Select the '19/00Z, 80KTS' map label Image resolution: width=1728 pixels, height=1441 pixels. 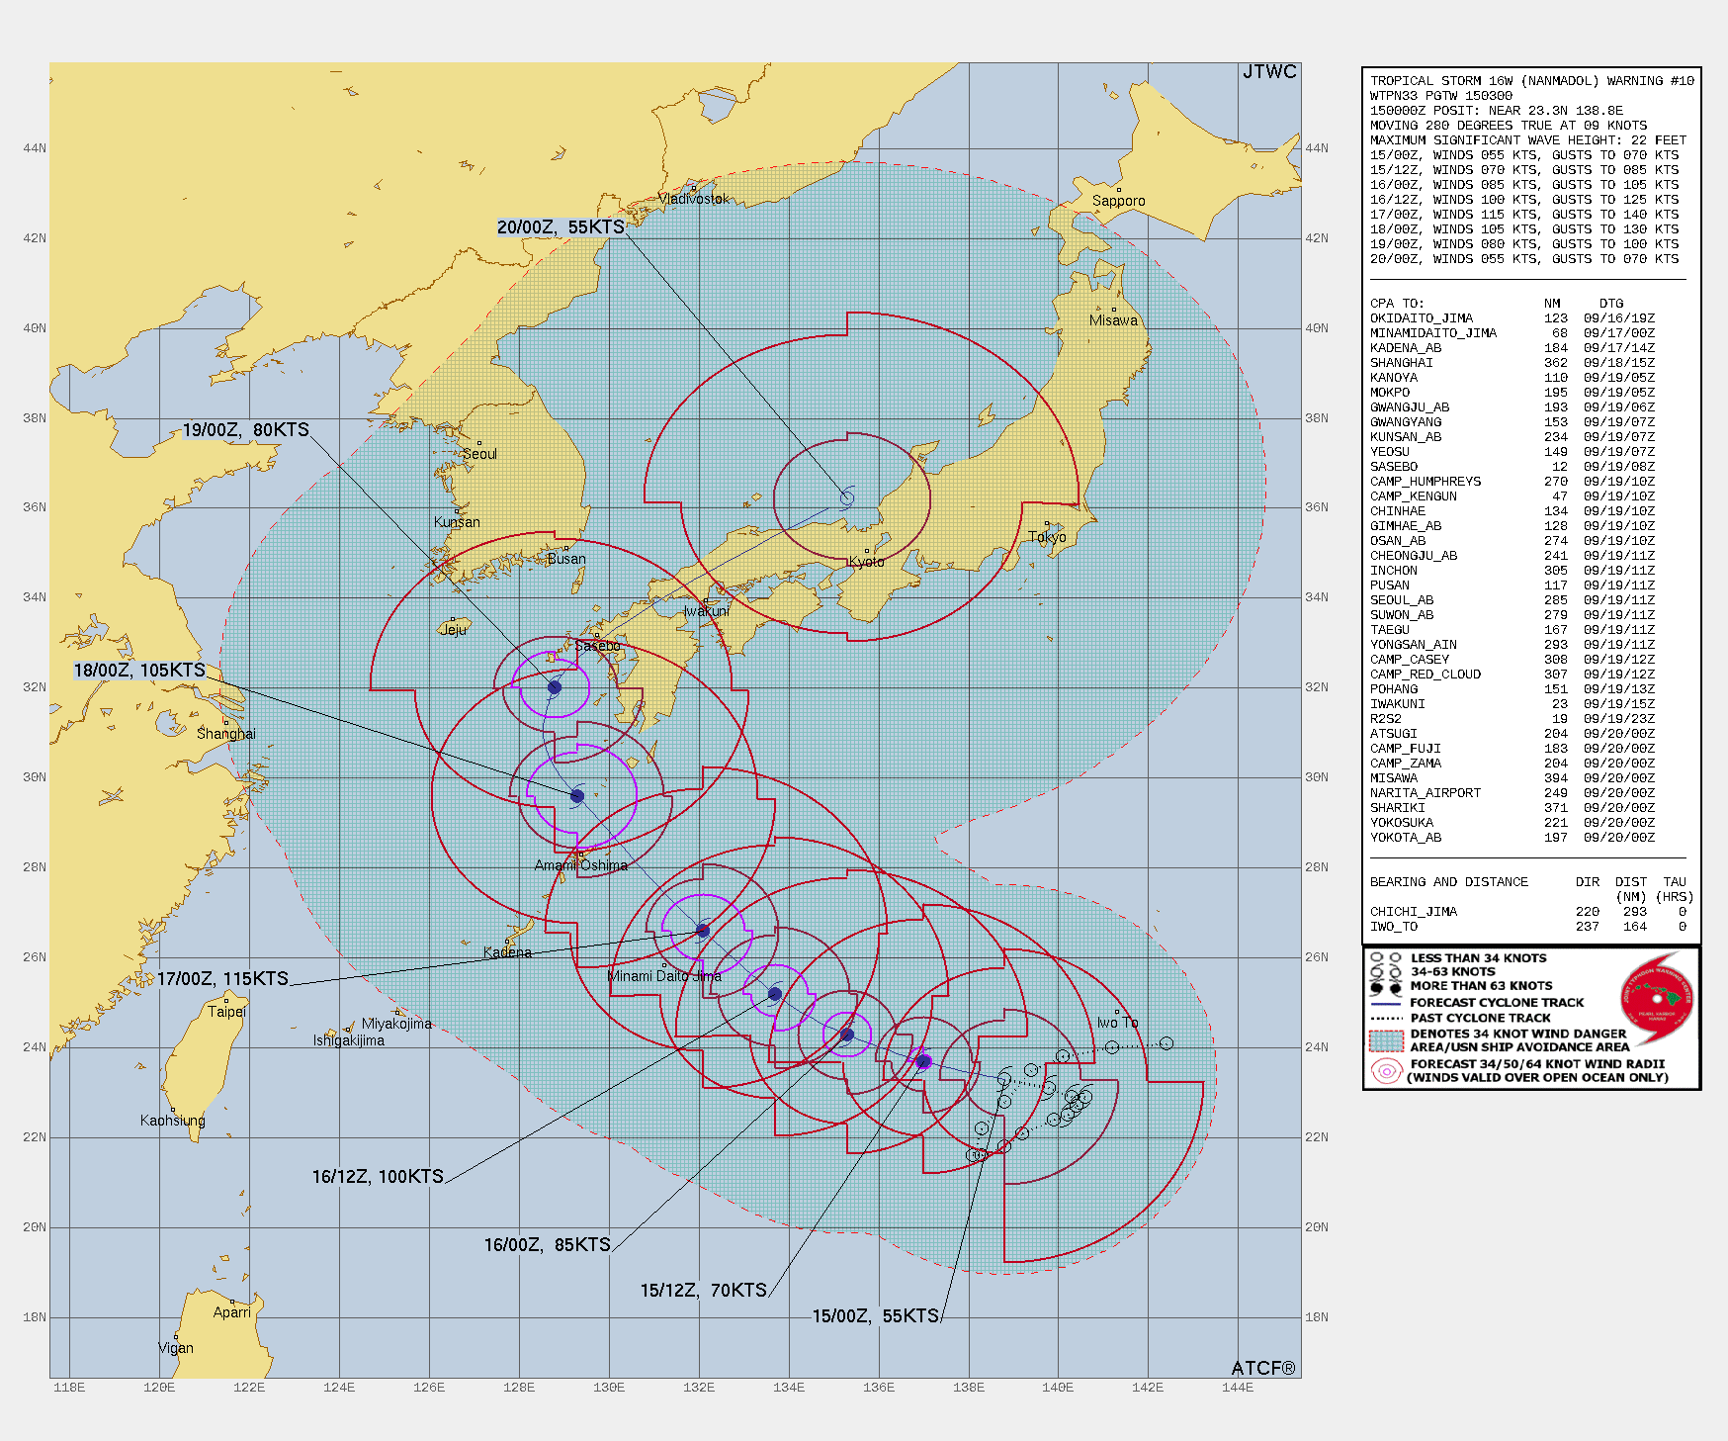tap(246, 430)
